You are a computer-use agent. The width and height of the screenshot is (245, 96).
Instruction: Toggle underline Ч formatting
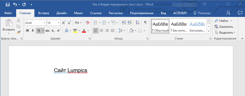coord(38,31)
